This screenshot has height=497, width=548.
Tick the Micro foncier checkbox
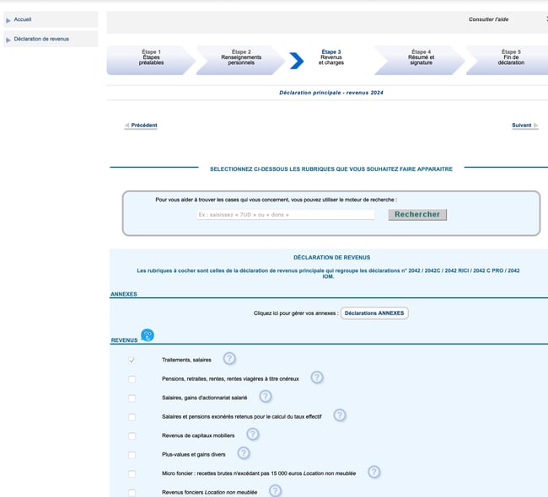(132, 473)
